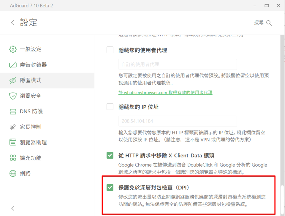Image resolution: width=285 pixels, height=216 pixels.
Task: Click the 家長控制 parental control icon
Action: 13,127
